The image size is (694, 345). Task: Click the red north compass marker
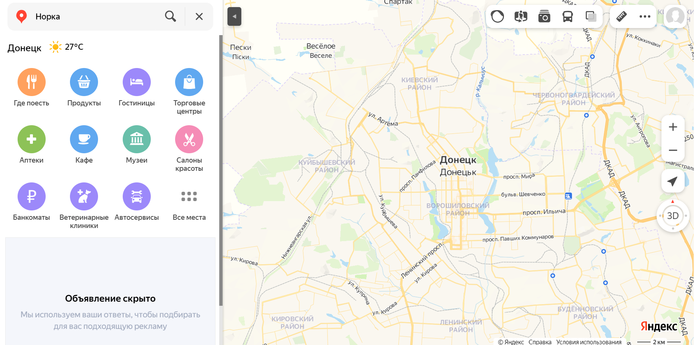click(673, 201)
